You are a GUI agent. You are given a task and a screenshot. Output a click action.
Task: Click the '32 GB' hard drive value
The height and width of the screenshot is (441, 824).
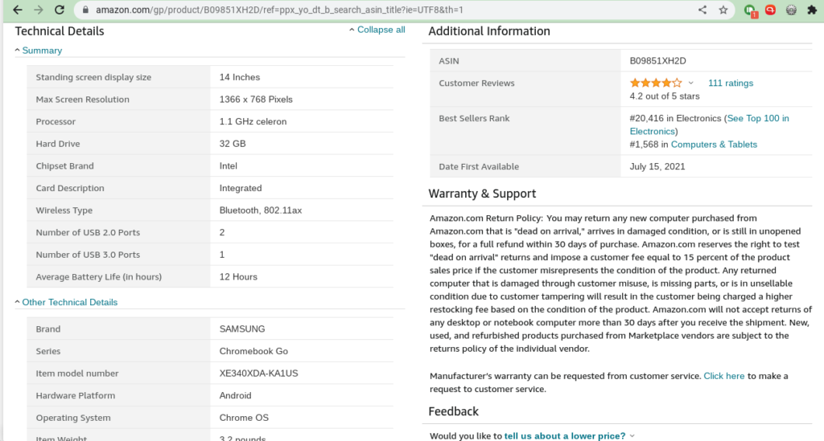[233, 144]
